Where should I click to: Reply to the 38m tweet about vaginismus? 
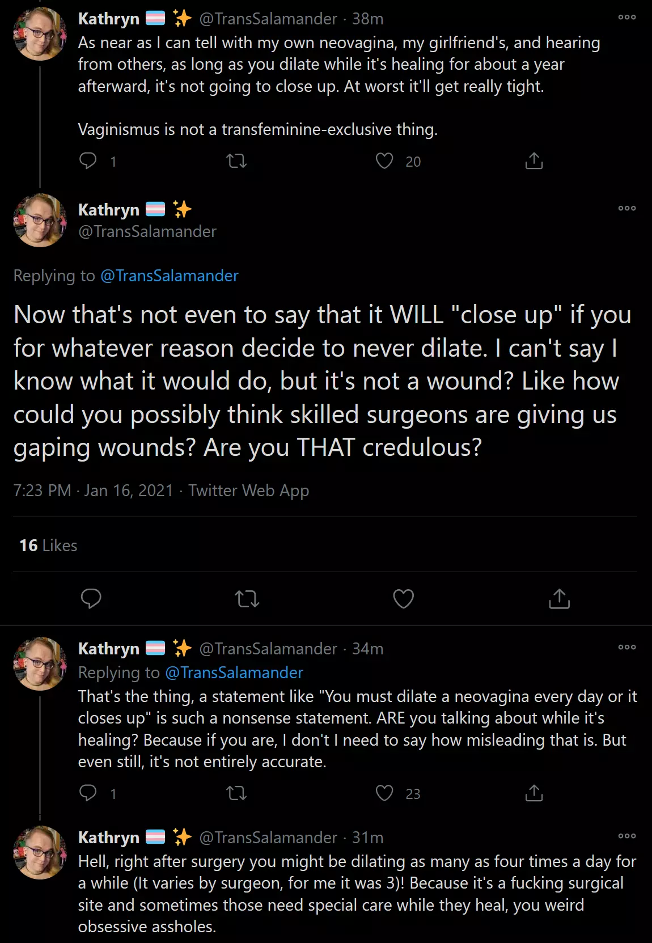pos(88,161)
